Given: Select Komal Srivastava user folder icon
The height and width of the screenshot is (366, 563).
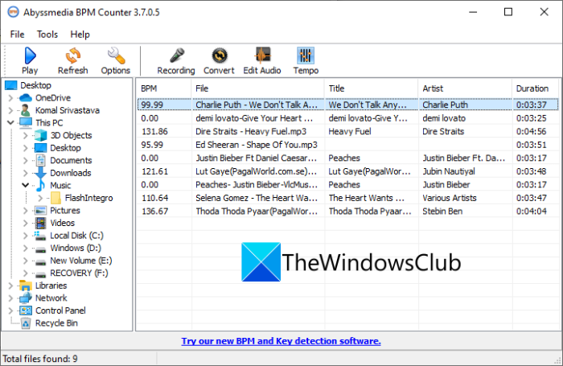Looking at the screenshot, I should tap(26, 110).
